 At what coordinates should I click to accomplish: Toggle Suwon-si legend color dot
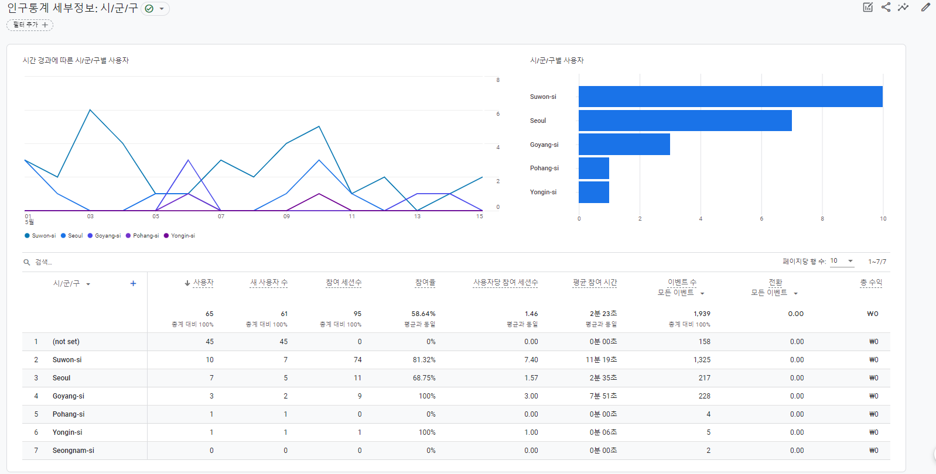(27, 236)
